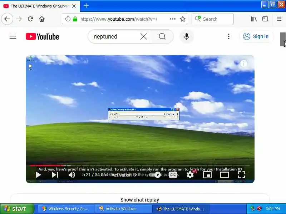Image resolution: width=286 pixels, height=214 pixels.
Task: Skip to the next video
Action: [x=55, y=175]
